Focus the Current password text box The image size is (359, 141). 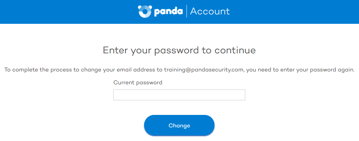point(179,95)
